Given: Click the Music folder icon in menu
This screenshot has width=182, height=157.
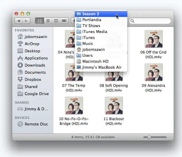Looking at the screenshot, I should 79,43.
